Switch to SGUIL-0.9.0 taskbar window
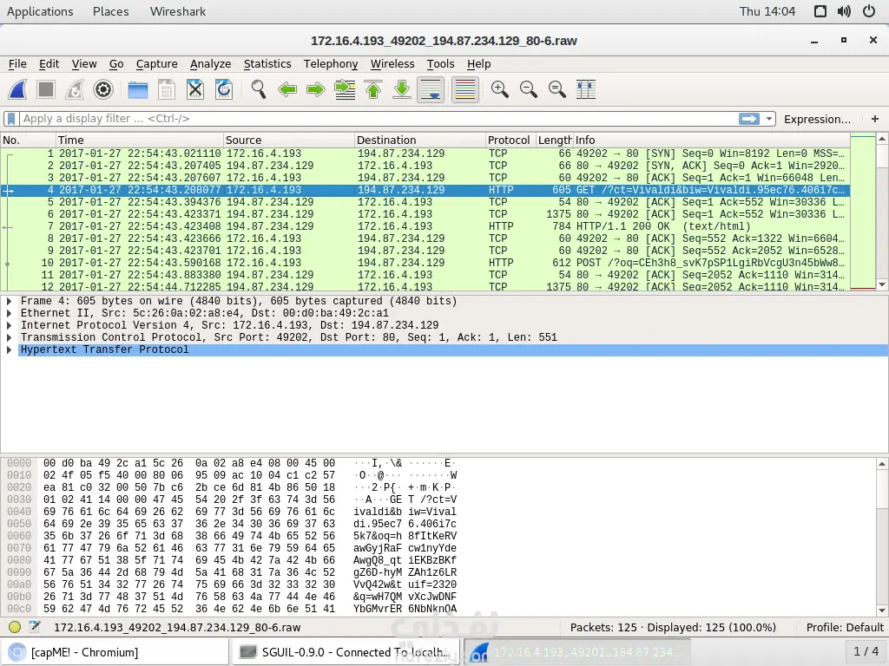 pyautogui.click(x=347, y=652)
